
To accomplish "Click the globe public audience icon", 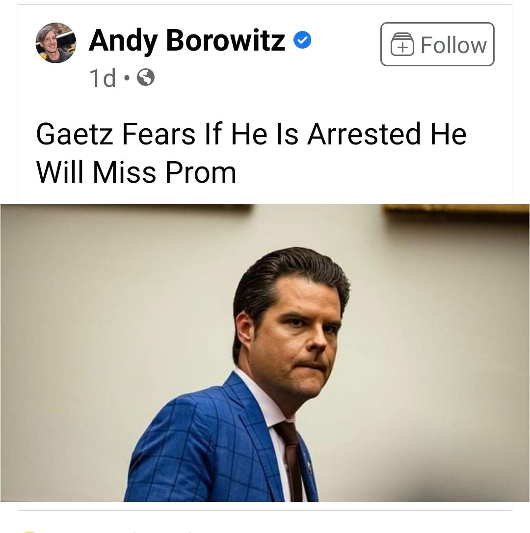I will [x=146, y=78].
